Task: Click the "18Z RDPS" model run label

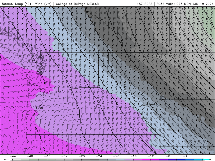Action: (145, 4)
